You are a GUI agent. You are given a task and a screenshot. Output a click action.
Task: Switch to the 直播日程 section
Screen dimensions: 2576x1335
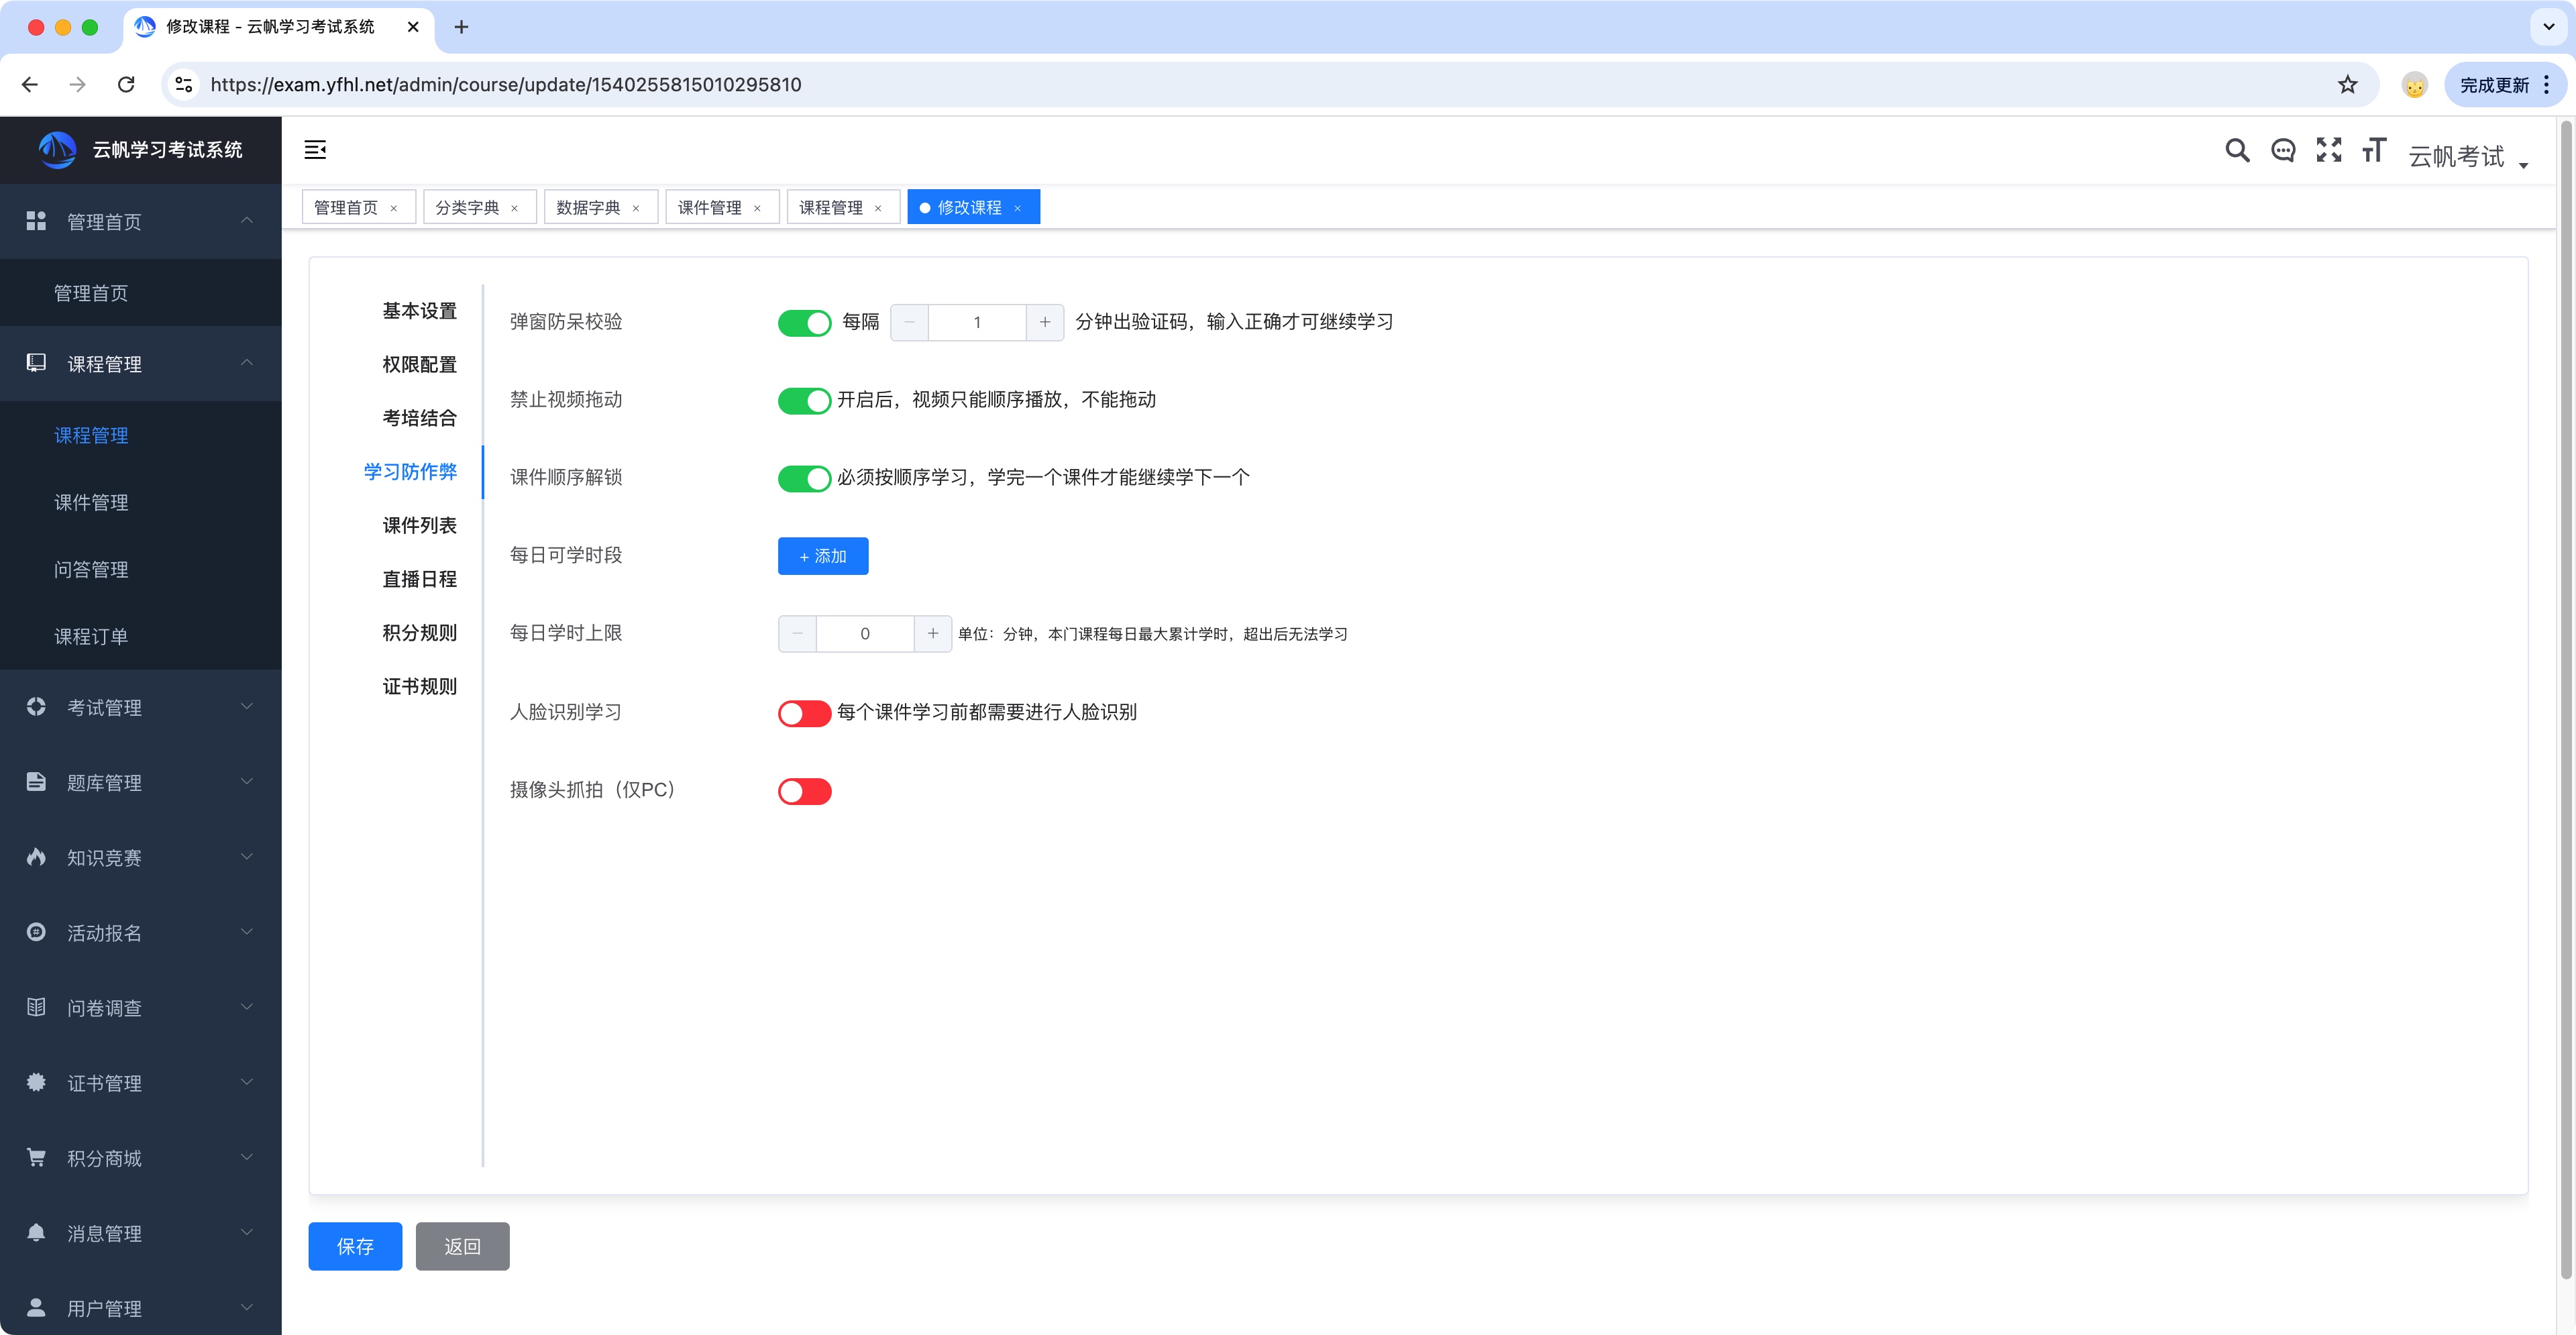pos(419,579)
